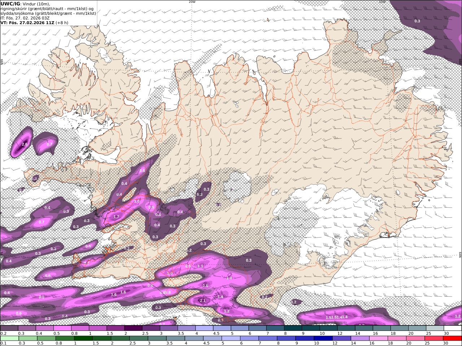Click the '2.1' precipitation value on the map
Viewport: 462px width, 346px height.
[x=203, y=301]
